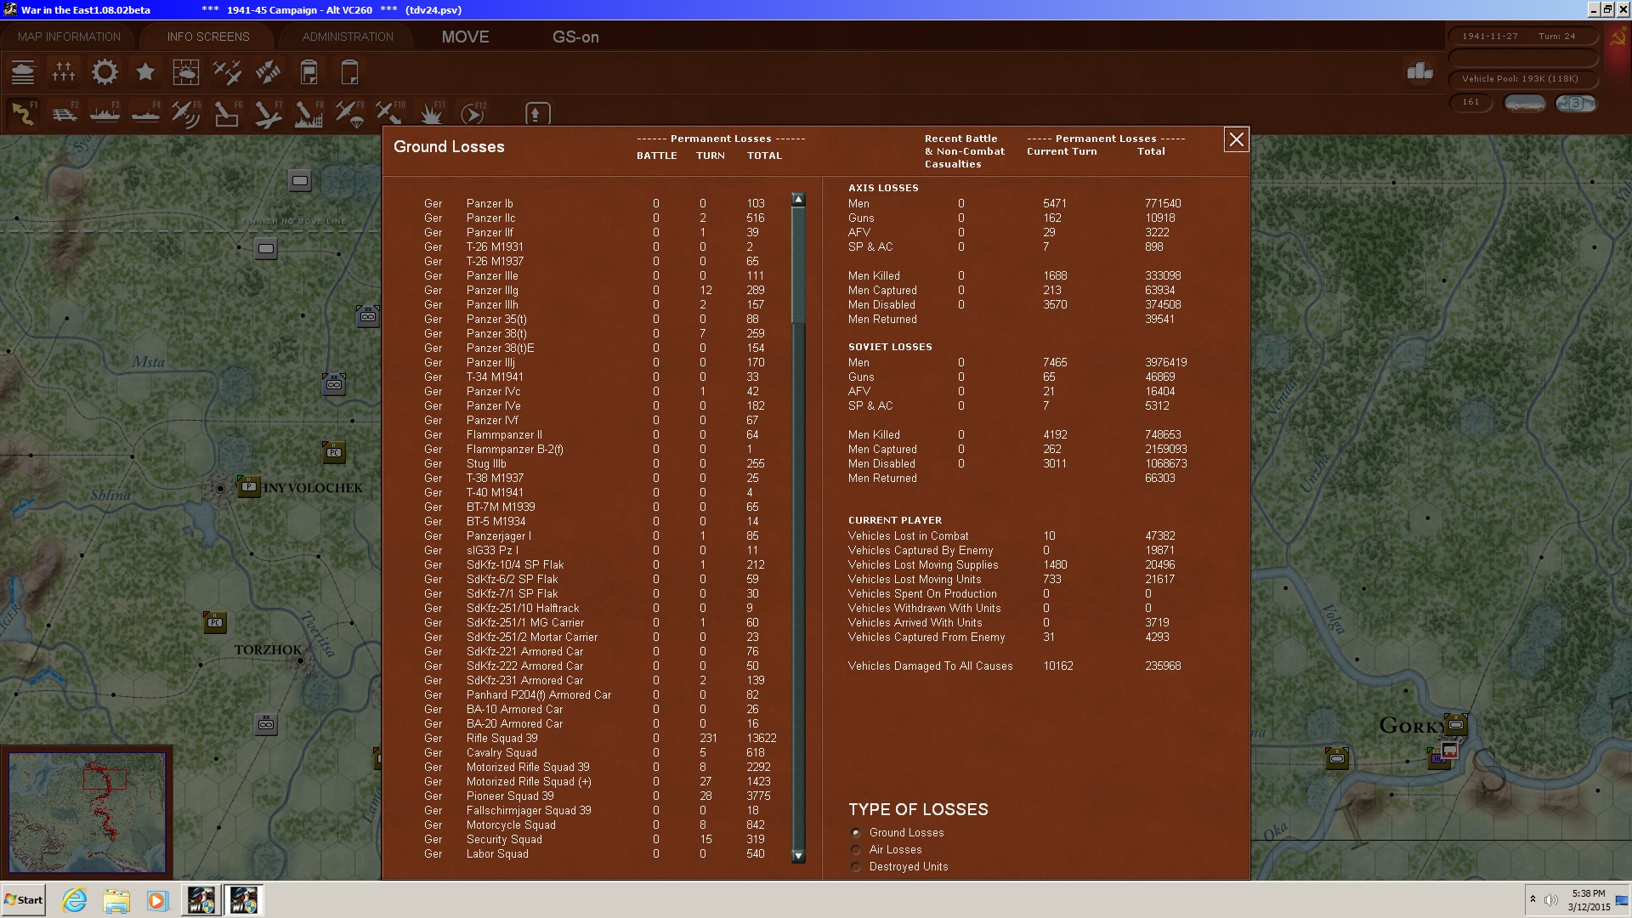Screen dimensions: 1632x918
Task: Click the Axis Men Killed entry
Action: tap(874, 276)
